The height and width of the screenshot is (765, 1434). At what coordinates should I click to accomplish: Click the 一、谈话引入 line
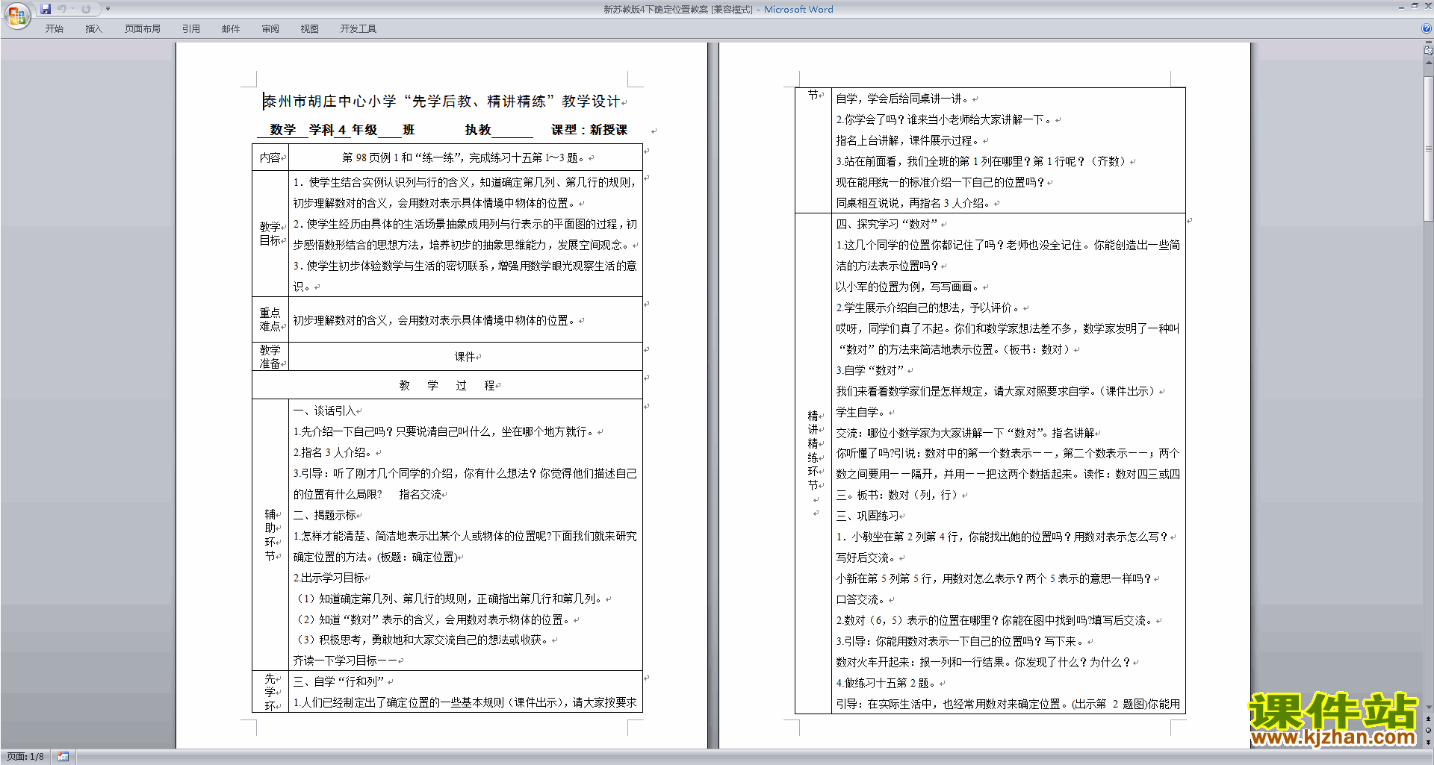pos(324,410)
